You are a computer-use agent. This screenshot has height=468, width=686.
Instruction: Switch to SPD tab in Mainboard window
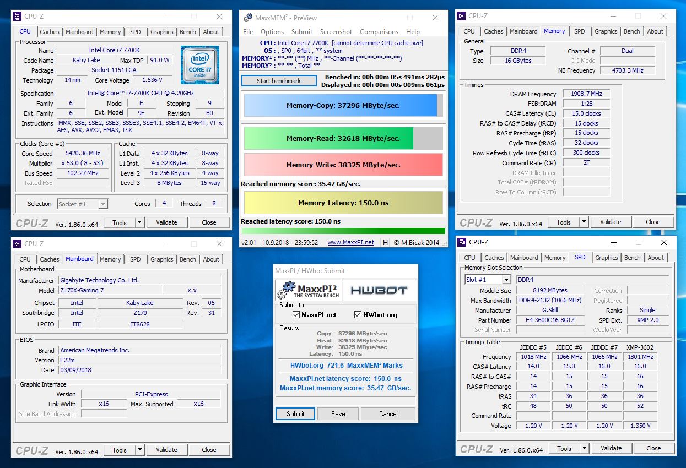coord(135,259)
